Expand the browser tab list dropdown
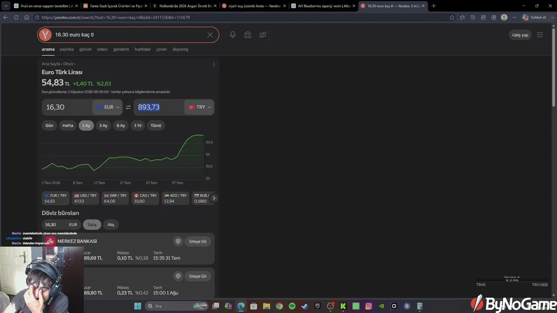 coord(6,6)
